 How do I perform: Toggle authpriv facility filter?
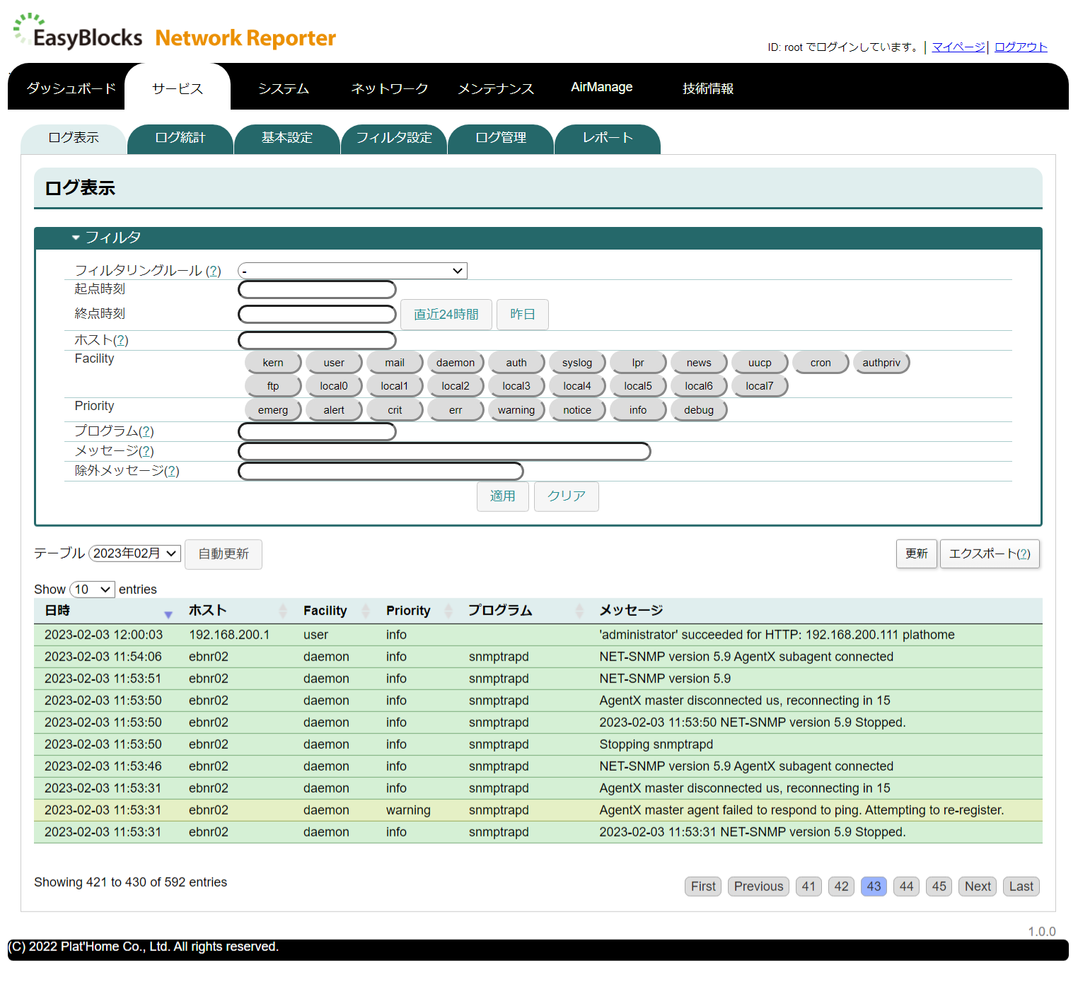pyautogui.click(x=881, y=363)
